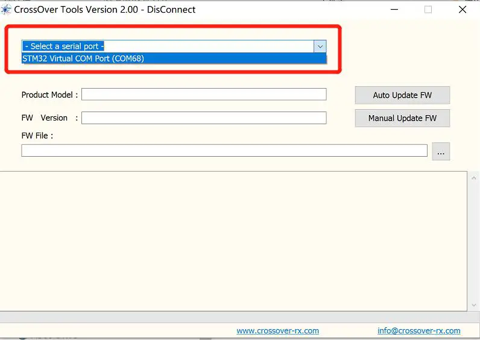Select STM32 Virtual COM Port (COM68) option
The image size is (480, 340).
[174, 58]
